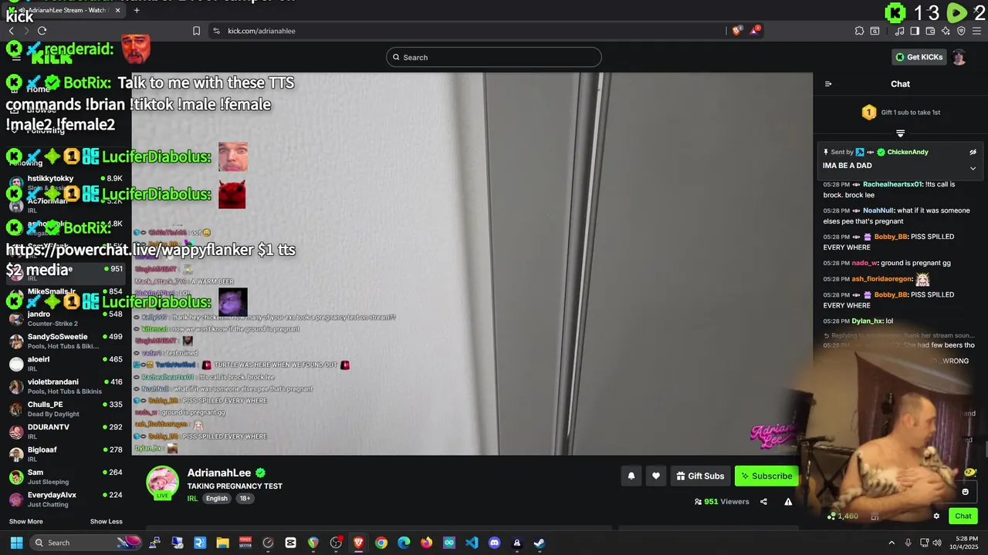Click Show More in sidebar

point(26,522)
